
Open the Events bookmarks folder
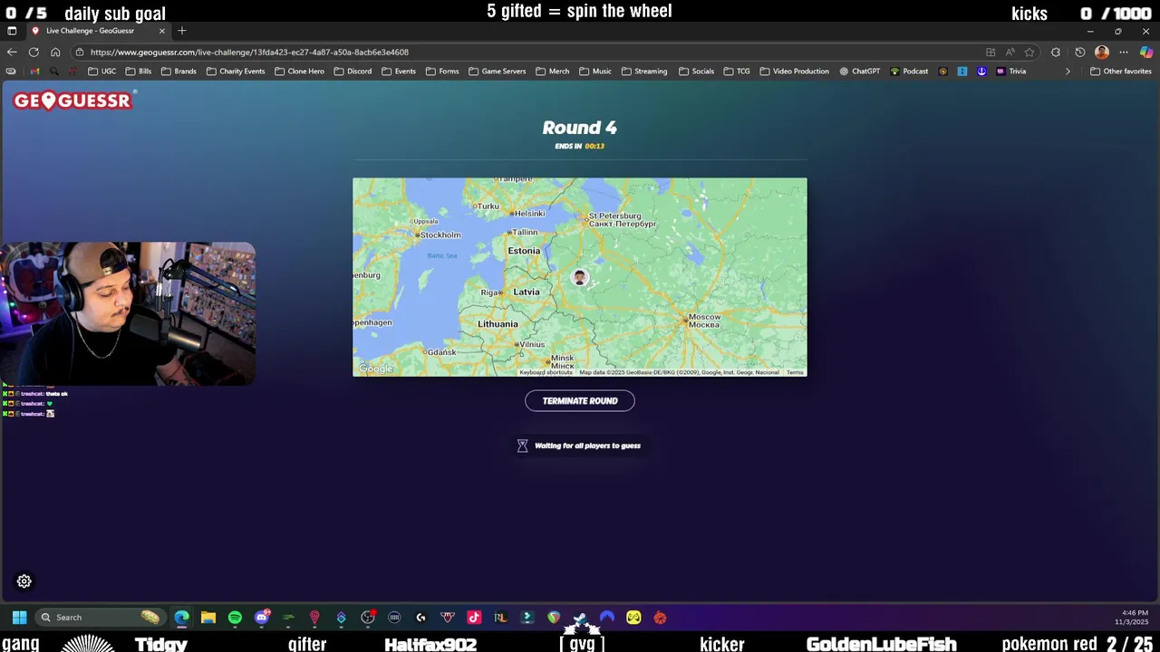(399, 72)
